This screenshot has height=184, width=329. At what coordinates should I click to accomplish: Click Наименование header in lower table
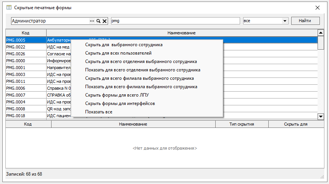pyautogui.click(x=133, y=124)
